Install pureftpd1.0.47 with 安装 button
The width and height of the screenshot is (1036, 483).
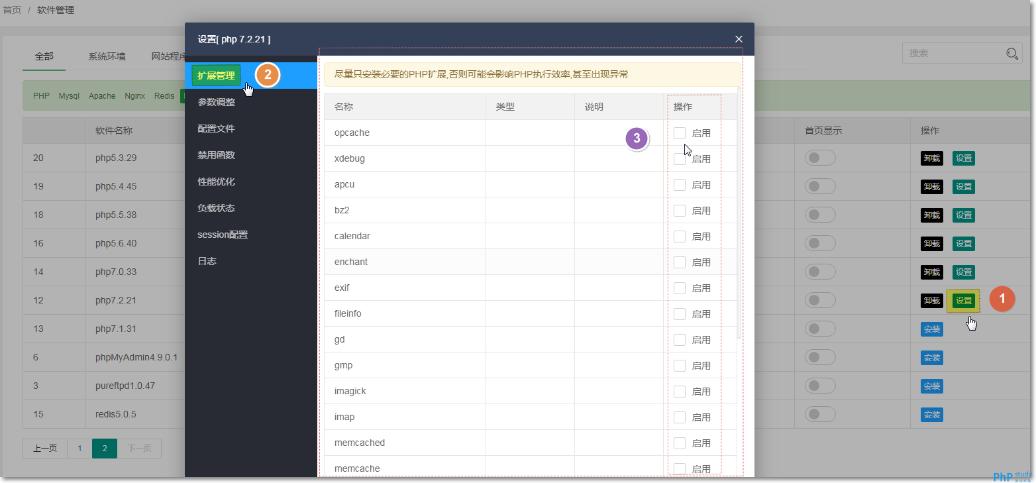pos(932,386)
